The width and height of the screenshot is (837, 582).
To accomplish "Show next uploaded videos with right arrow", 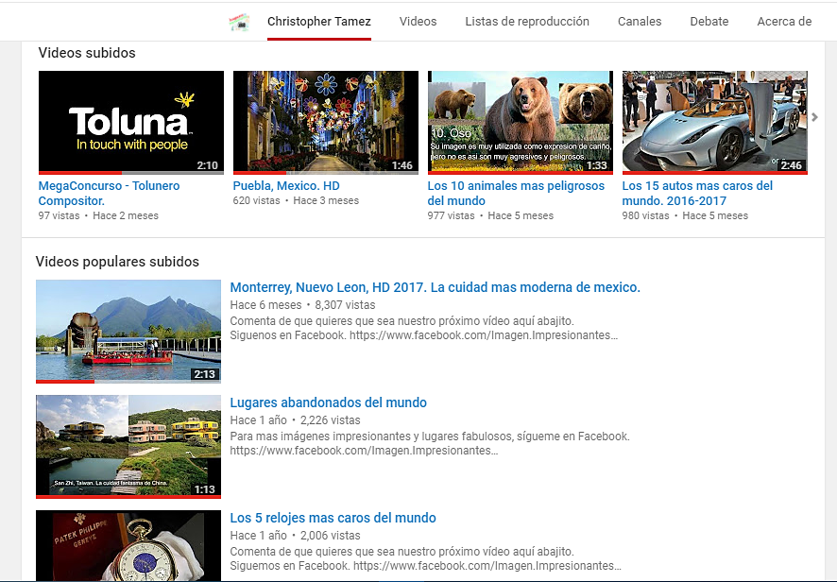I will [x=814, y=117].
